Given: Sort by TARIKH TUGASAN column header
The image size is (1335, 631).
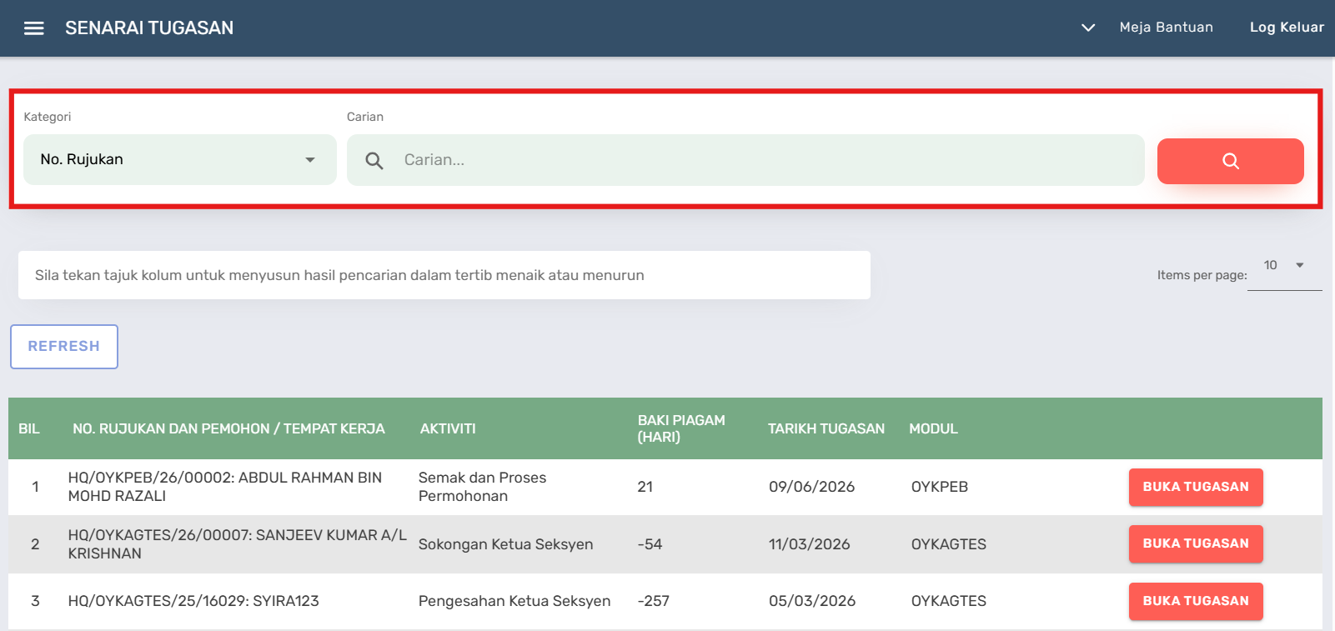Looking at the screenshot, I should pyautogui.click(x=826, y=428).
